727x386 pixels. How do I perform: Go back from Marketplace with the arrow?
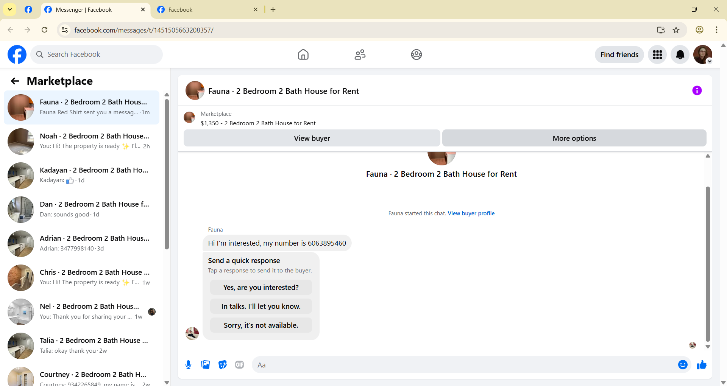[x=15, y=81]
